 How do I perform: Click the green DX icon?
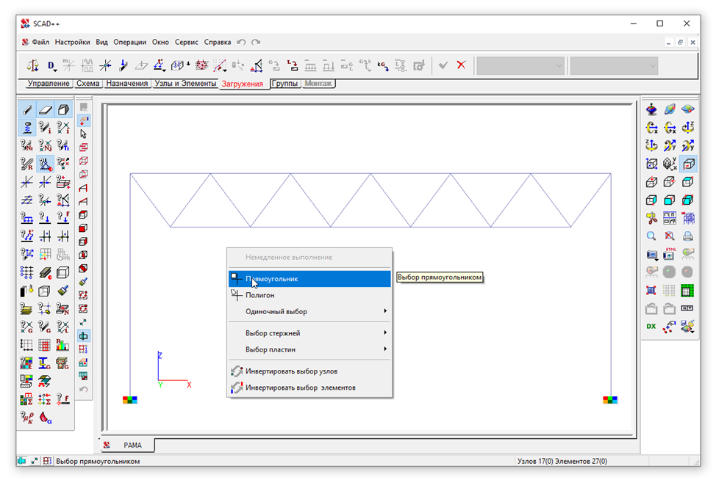click(651, 327)
